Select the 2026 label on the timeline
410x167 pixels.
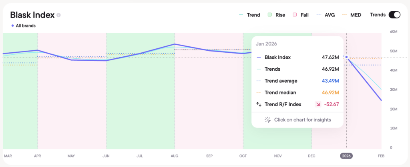tap(346, 156)
